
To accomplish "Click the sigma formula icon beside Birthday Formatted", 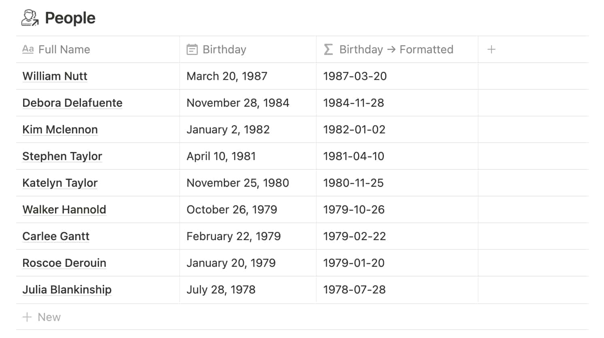I will [x=328, y=49].
